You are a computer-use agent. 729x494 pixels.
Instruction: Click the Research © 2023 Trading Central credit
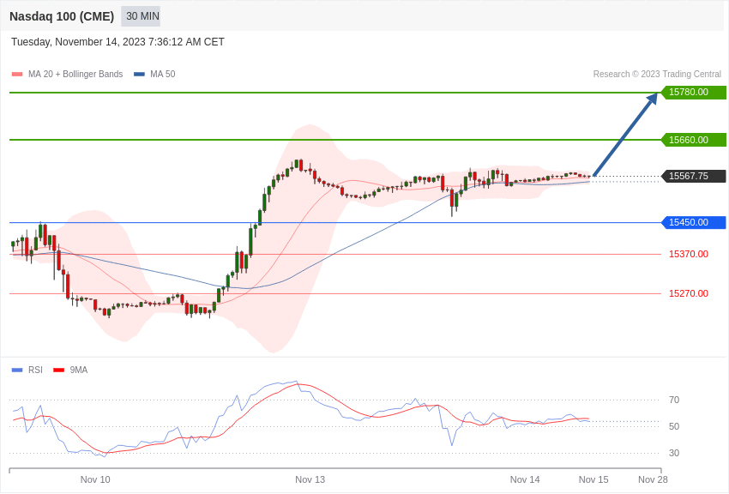click(657, 75)
